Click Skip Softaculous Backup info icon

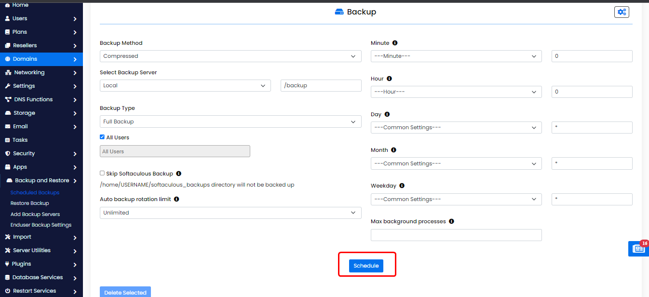coord(178,174)
